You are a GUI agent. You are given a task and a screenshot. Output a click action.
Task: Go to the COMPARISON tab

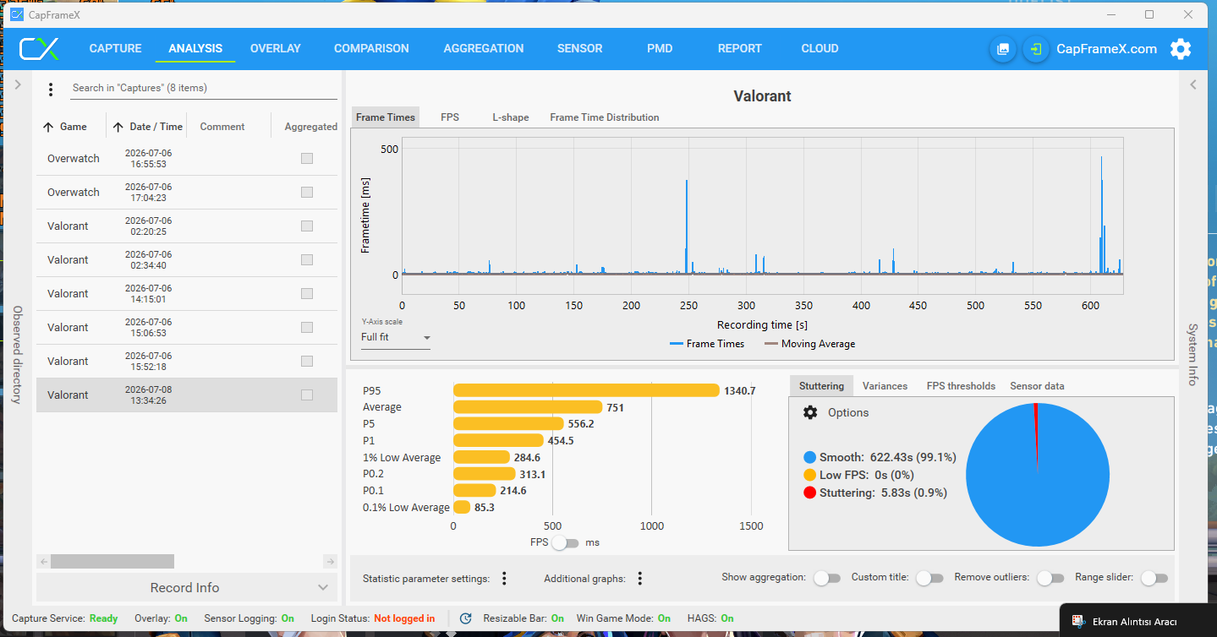[x=371, y=49]
